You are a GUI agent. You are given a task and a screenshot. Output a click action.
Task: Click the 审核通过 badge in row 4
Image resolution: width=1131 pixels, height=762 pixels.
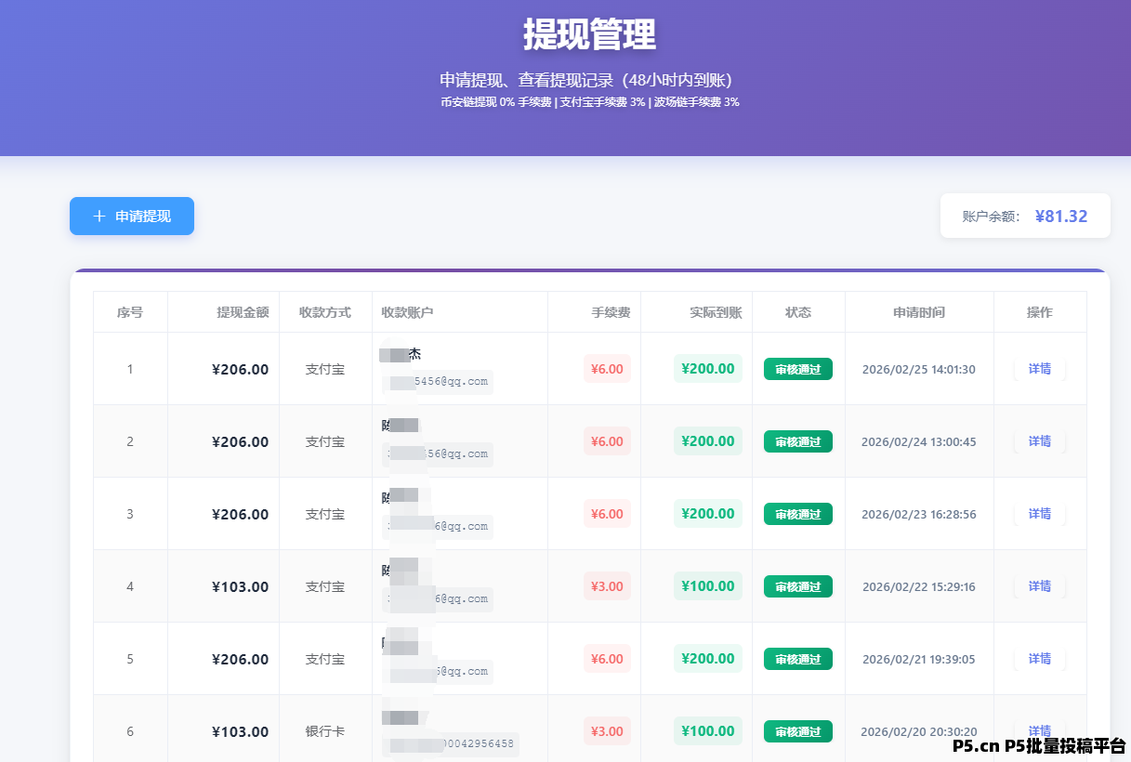coord(797,586)
